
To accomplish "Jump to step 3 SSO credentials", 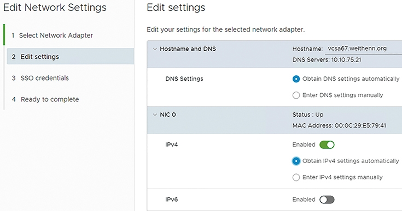I will pyautogui.click(x=40, y=78).
